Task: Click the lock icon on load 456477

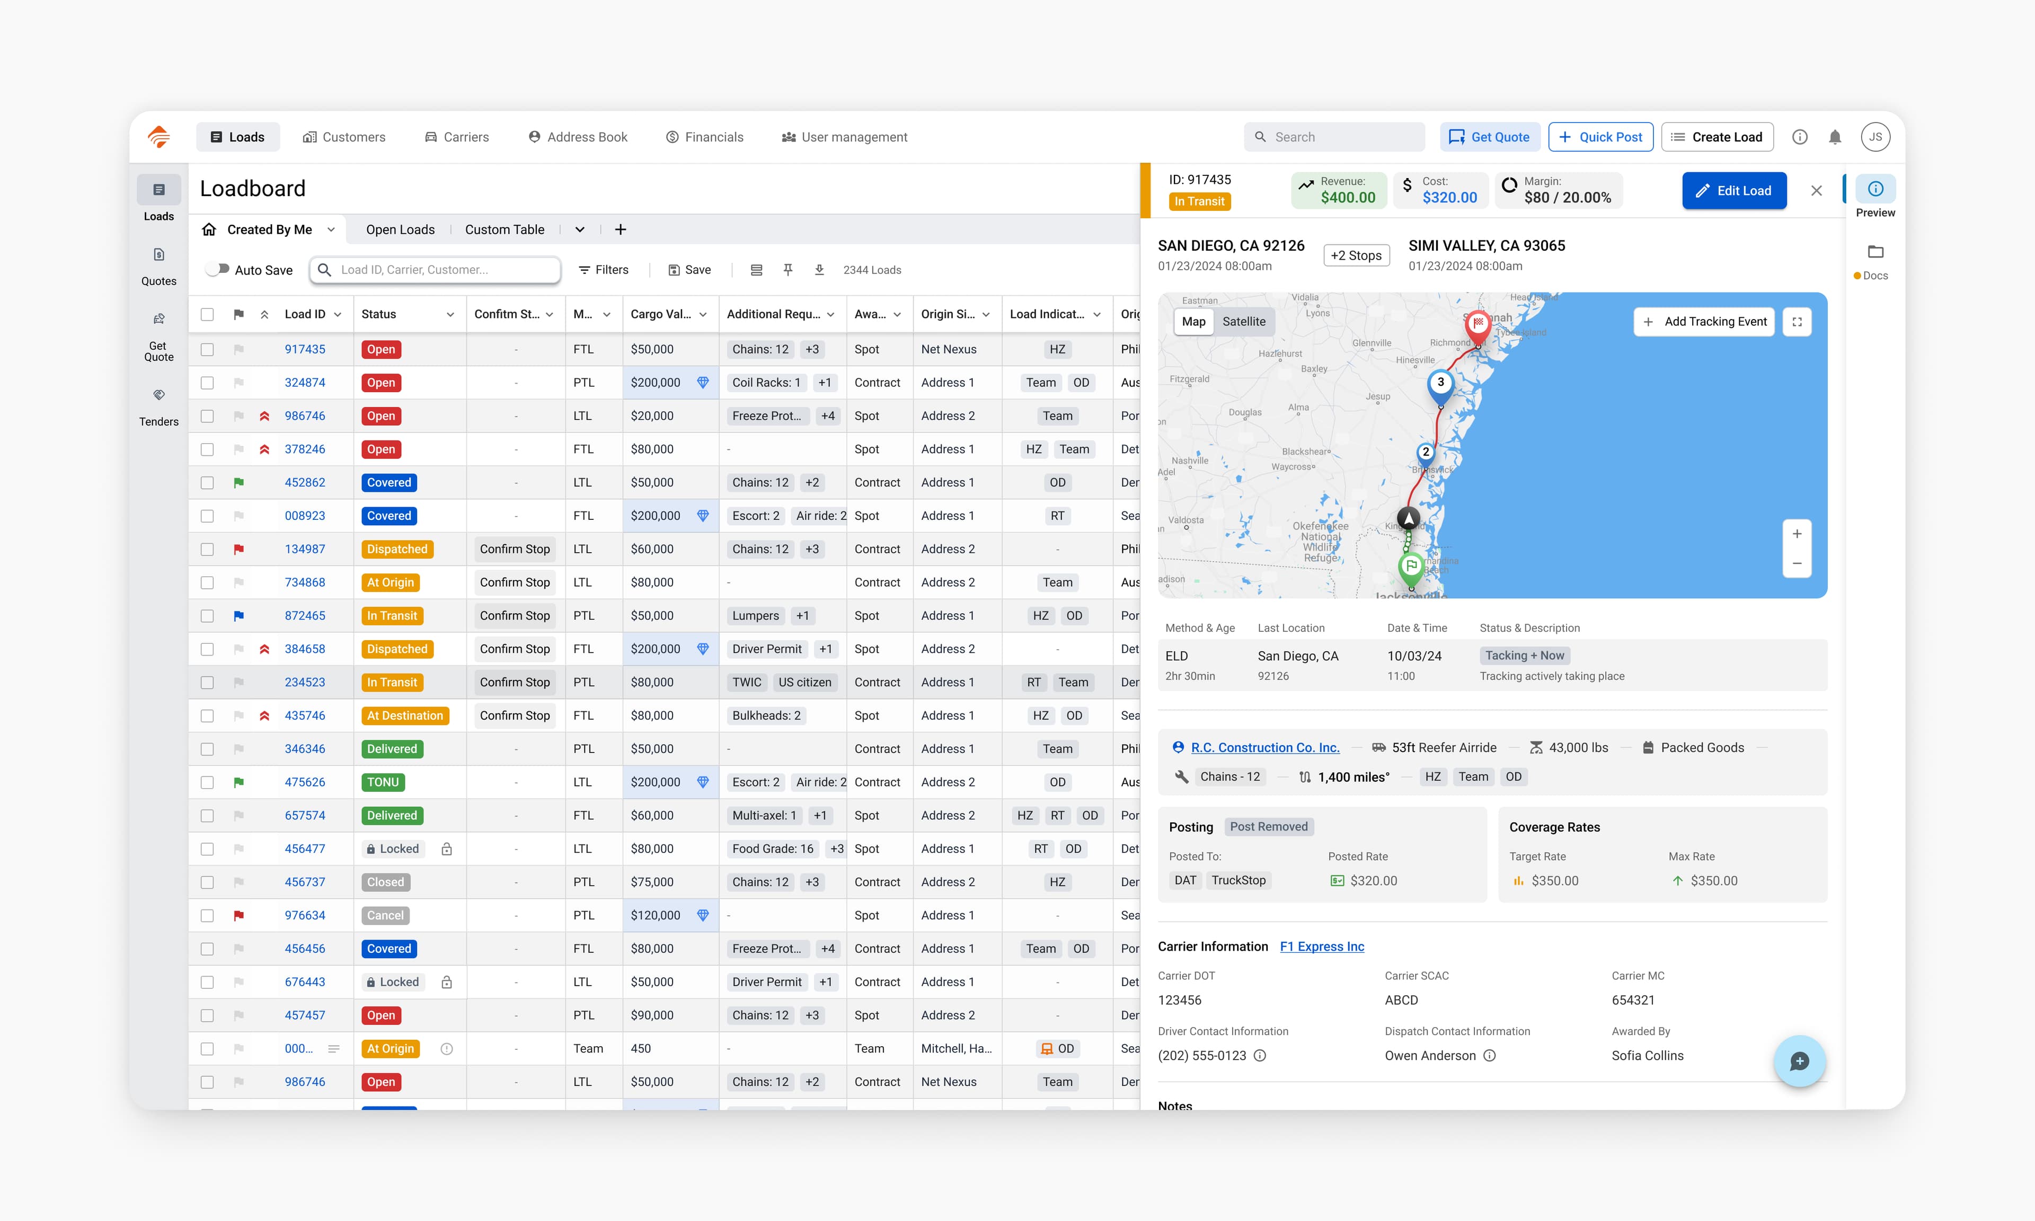Action: click(447, 849)
